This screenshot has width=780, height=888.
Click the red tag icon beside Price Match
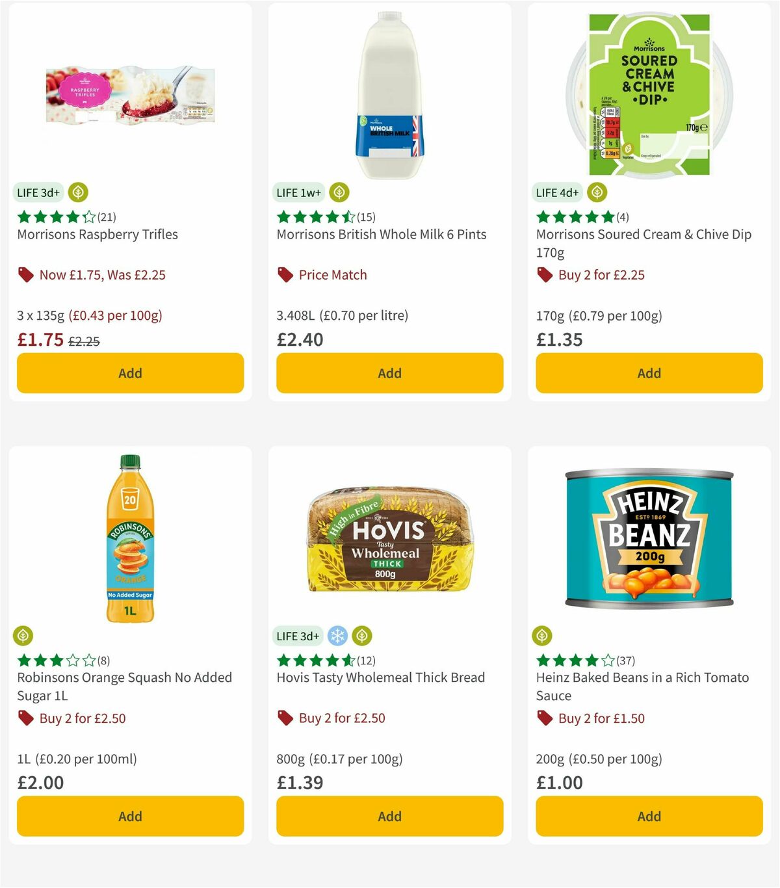coord(284,274)
